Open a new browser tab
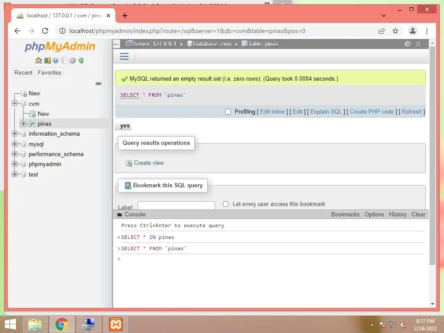This screenshot has width=444, height=333. [x=124, y=16]
